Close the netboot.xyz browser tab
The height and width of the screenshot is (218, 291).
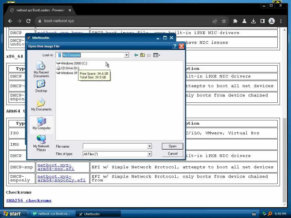coord(70,10)
